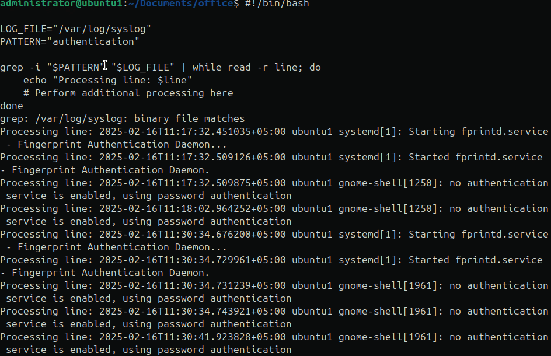The height and width of the screenshot is (356, 551).
Task: Click the administrator@ubuntu1 prompt text
Action: point(61,4)
